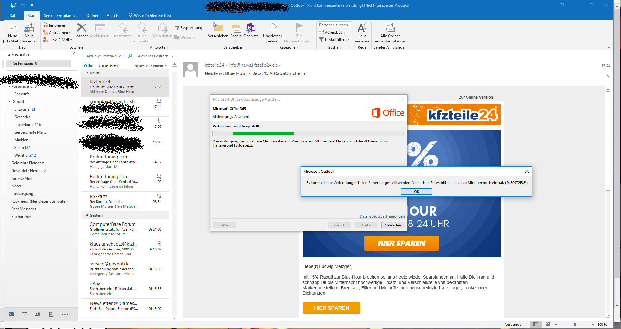Switch to Calendar view icon
This screenshot has height=329, width=621.
[25, 314]
